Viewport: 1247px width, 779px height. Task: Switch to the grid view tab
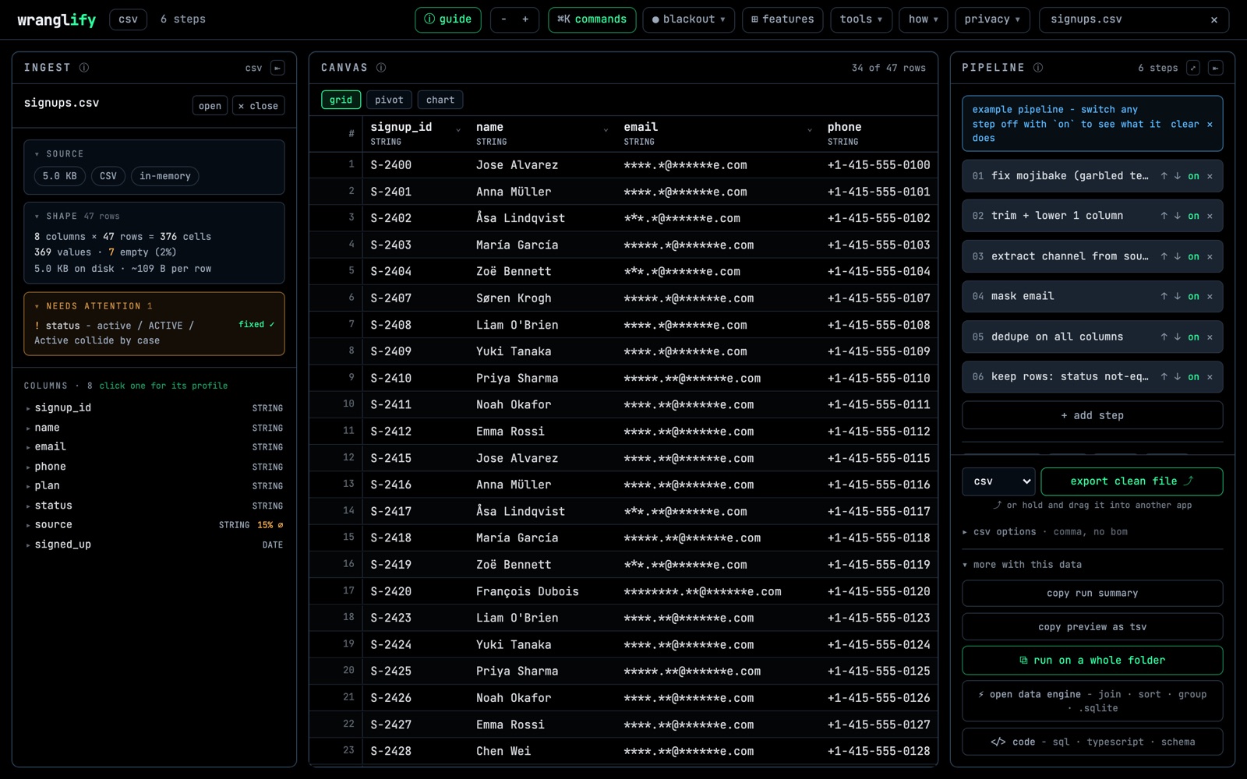[341, 100]
